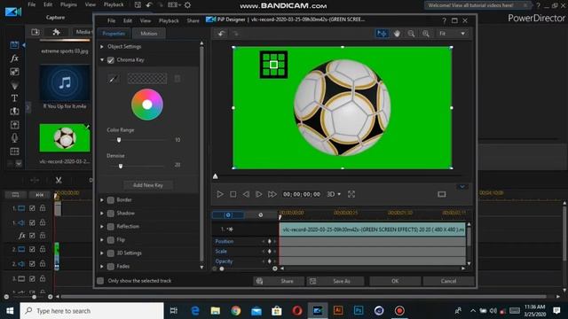
Task: Open the chapter room icon
Action: click(14, 152)
